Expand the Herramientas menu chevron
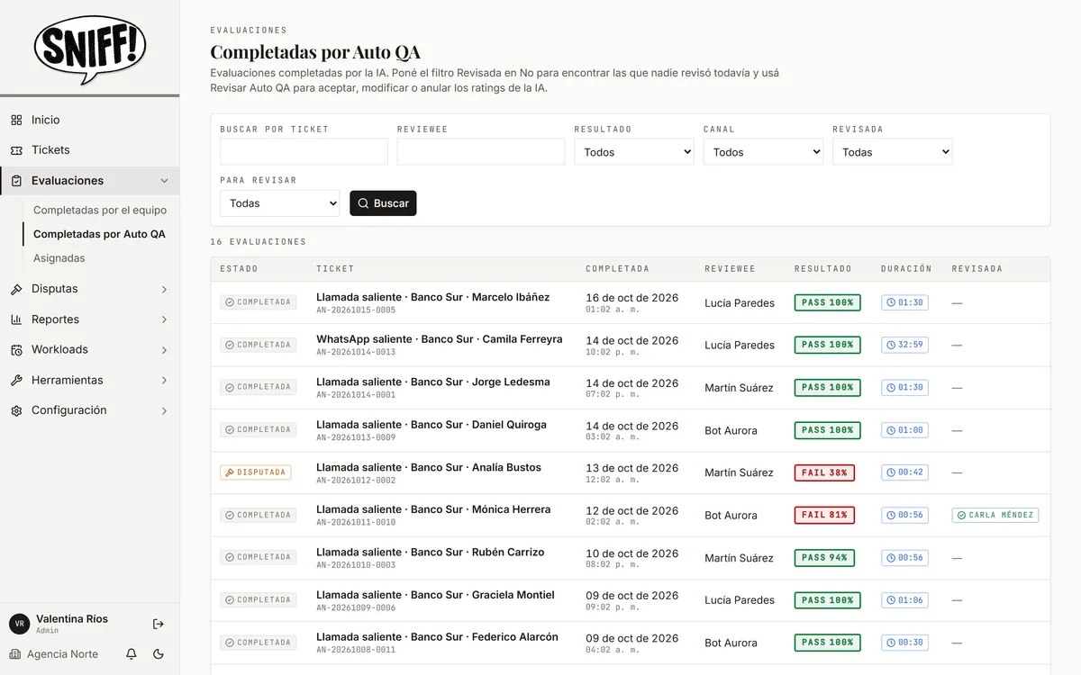Viewport: 1081px width, 675px height. pyautogui.click(x=164, y=381)
